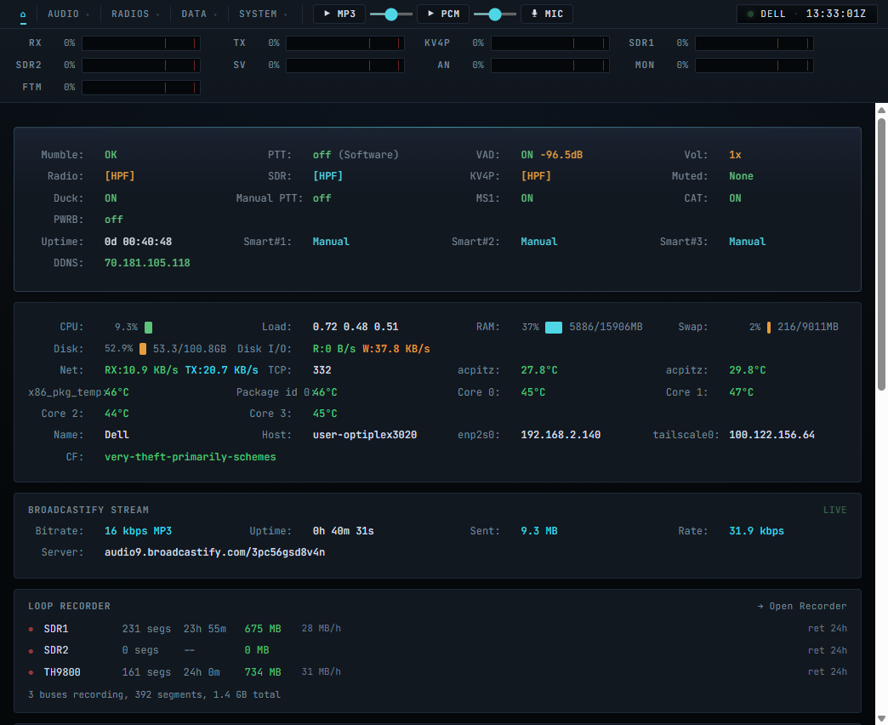Click the scrollbar up arrow
The height and width of the screenshot is (725, 888).
point(881,110)
